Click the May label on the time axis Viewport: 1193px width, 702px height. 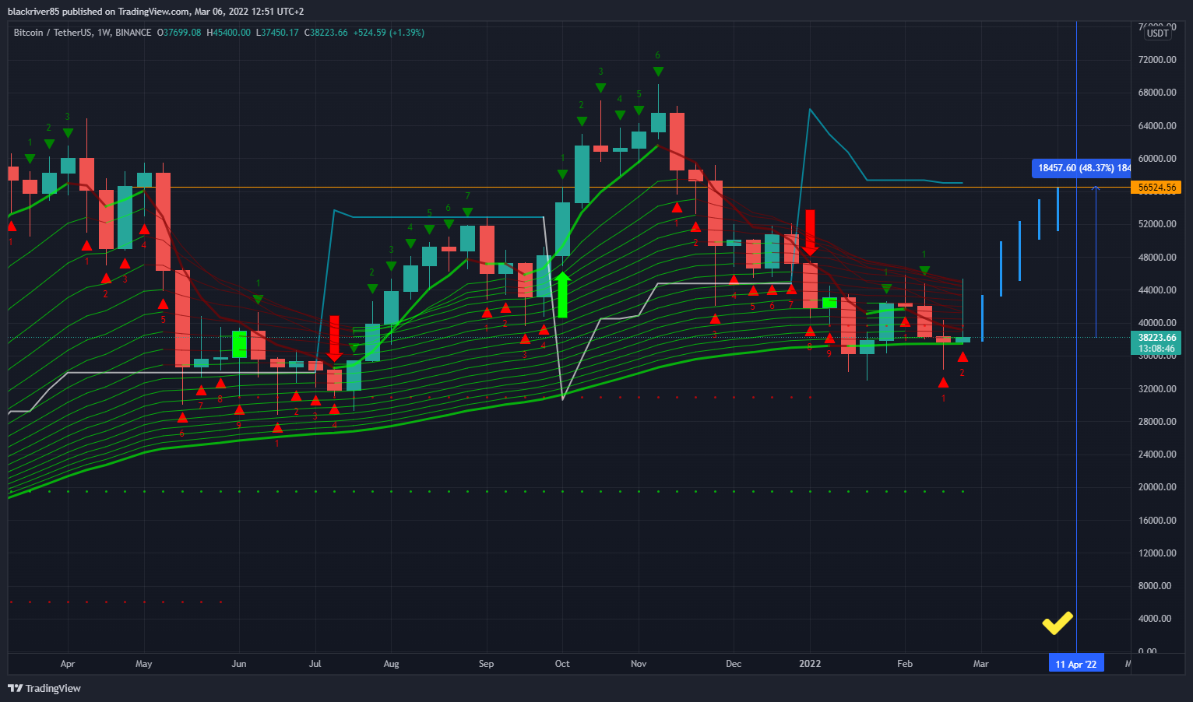(144, 664)
